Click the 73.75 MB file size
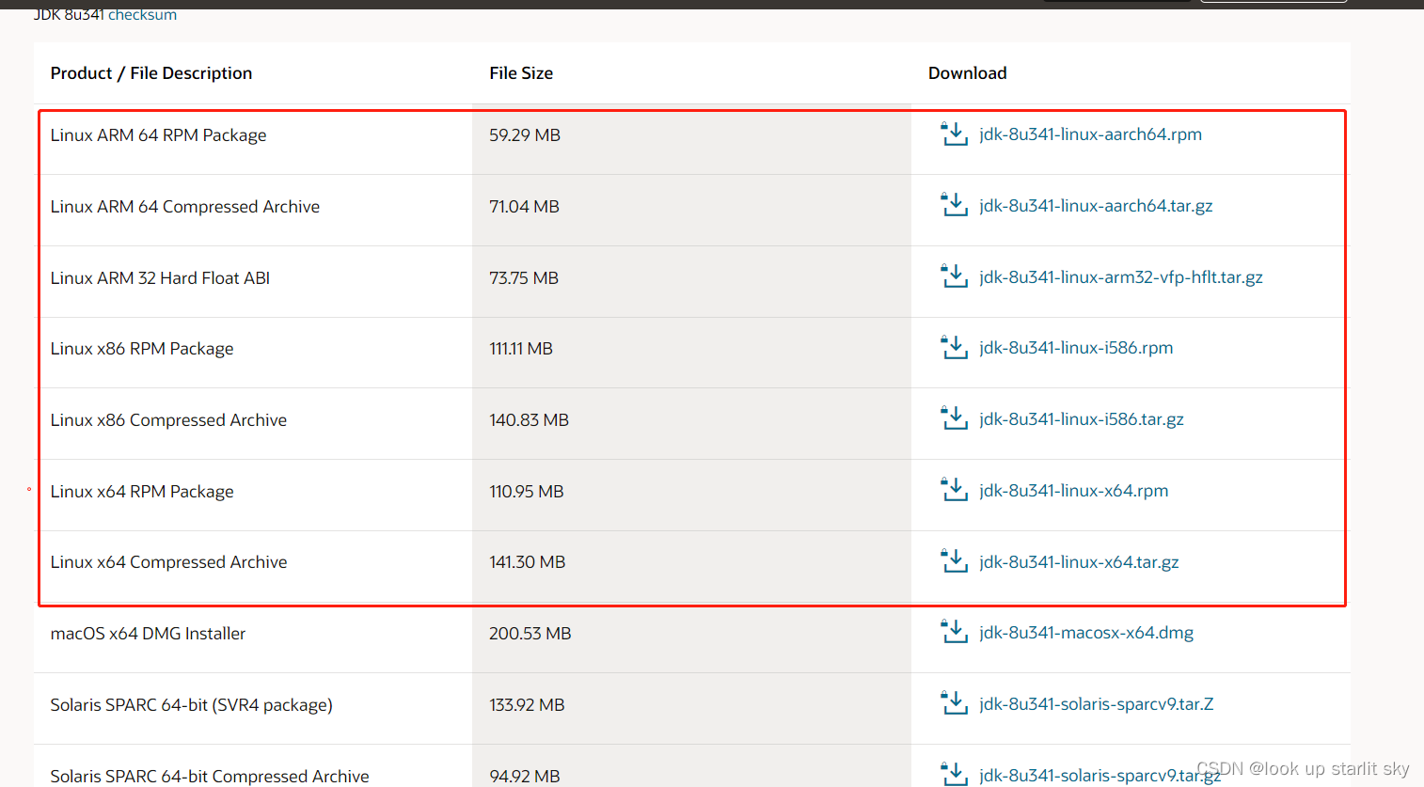Screen dimensions: 1424x787 [x=524, y=278]
